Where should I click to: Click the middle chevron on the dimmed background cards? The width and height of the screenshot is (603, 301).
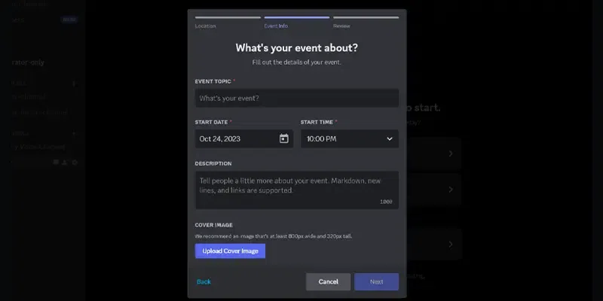(x=451, y=190)
